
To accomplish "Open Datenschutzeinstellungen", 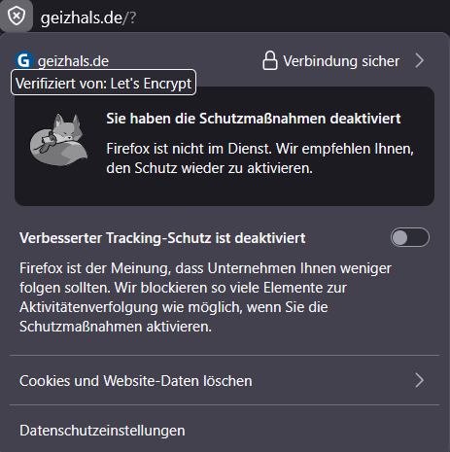I will pyautogui.click(x=225, y=431).
